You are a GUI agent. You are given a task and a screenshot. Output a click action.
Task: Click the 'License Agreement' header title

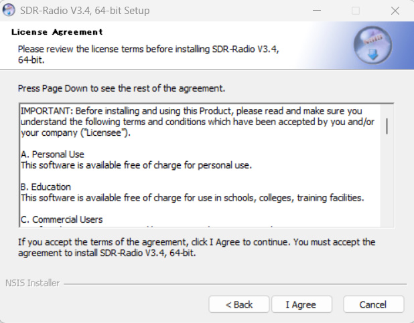pyautogui.click(x=57, y=31)
